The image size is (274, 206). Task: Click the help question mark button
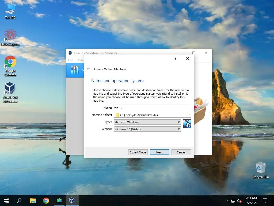pyautogui.click(x=176, y=58)
